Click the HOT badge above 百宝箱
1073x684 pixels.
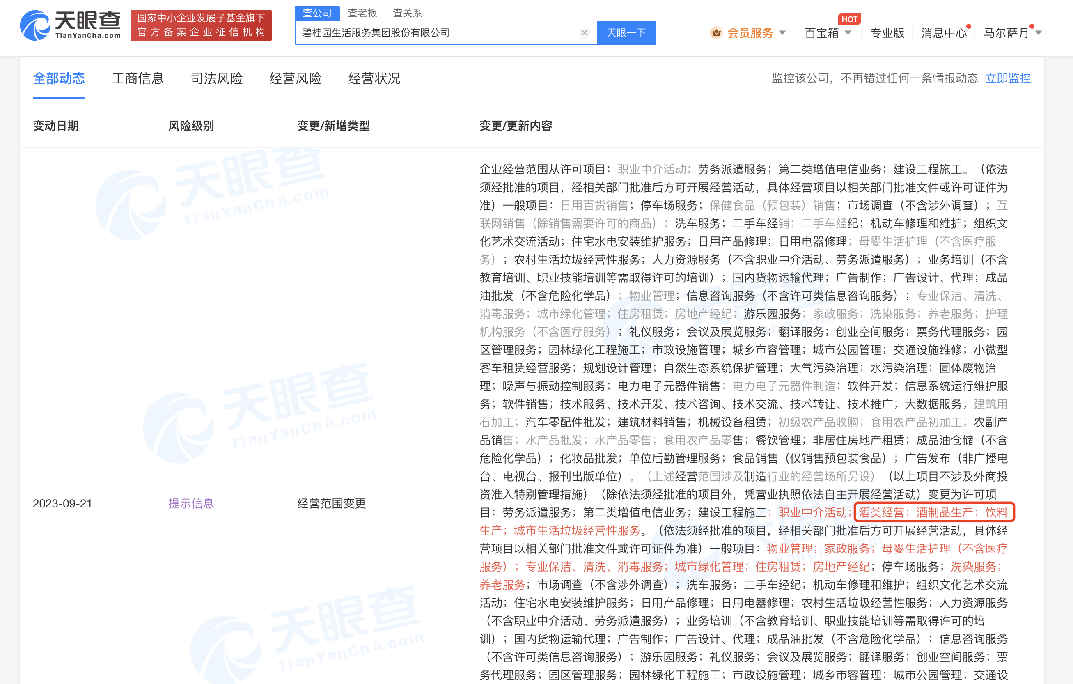coord(849,19)
